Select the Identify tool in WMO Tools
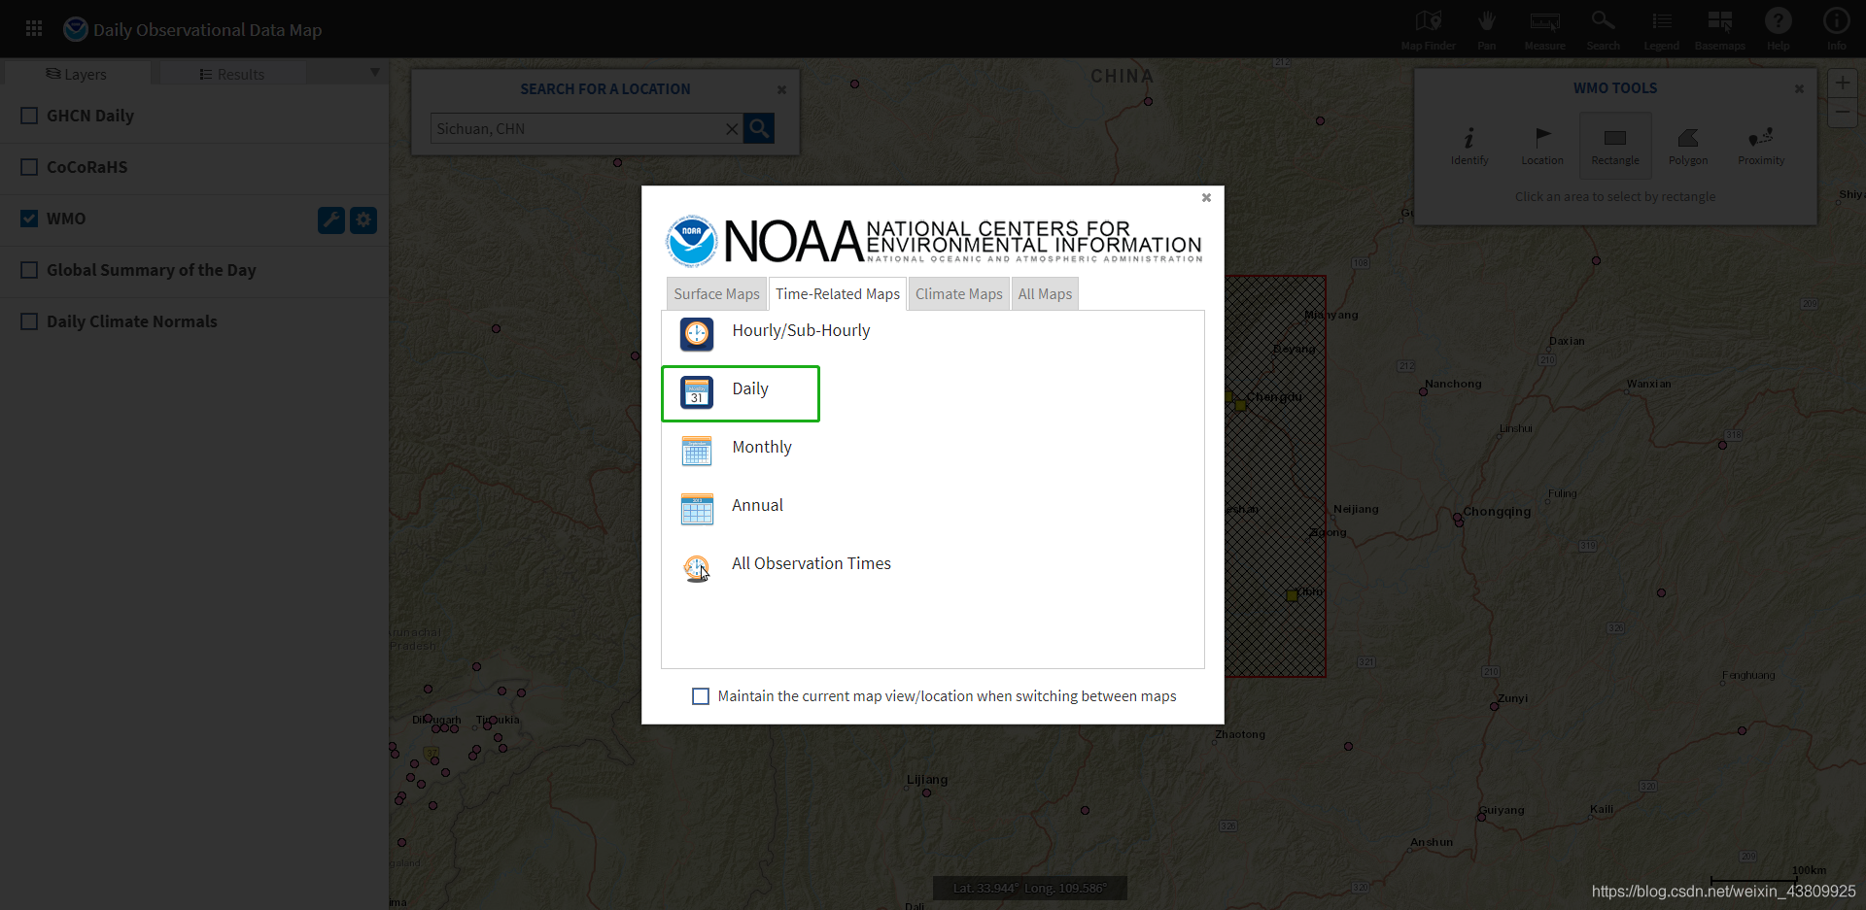This screenshot has height=910, width=1866. (1469, 146)
